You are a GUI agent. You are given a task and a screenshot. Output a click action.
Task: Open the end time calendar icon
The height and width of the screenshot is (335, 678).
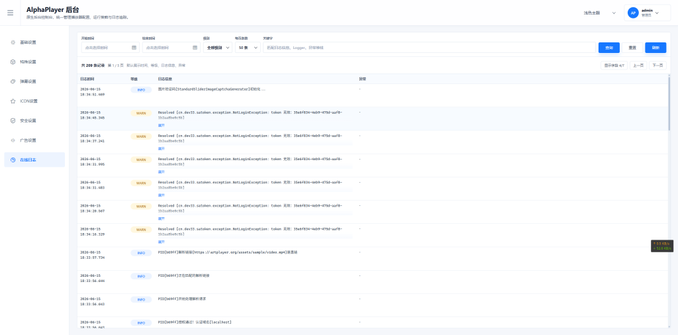tap(195, 48)
